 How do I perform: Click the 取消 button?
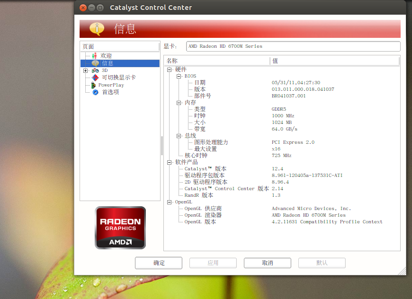[x=268, y=263]
